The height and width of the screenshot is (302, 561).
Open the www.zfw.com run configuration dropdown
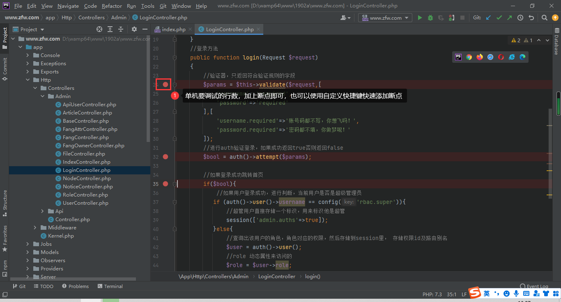point(385,18)
